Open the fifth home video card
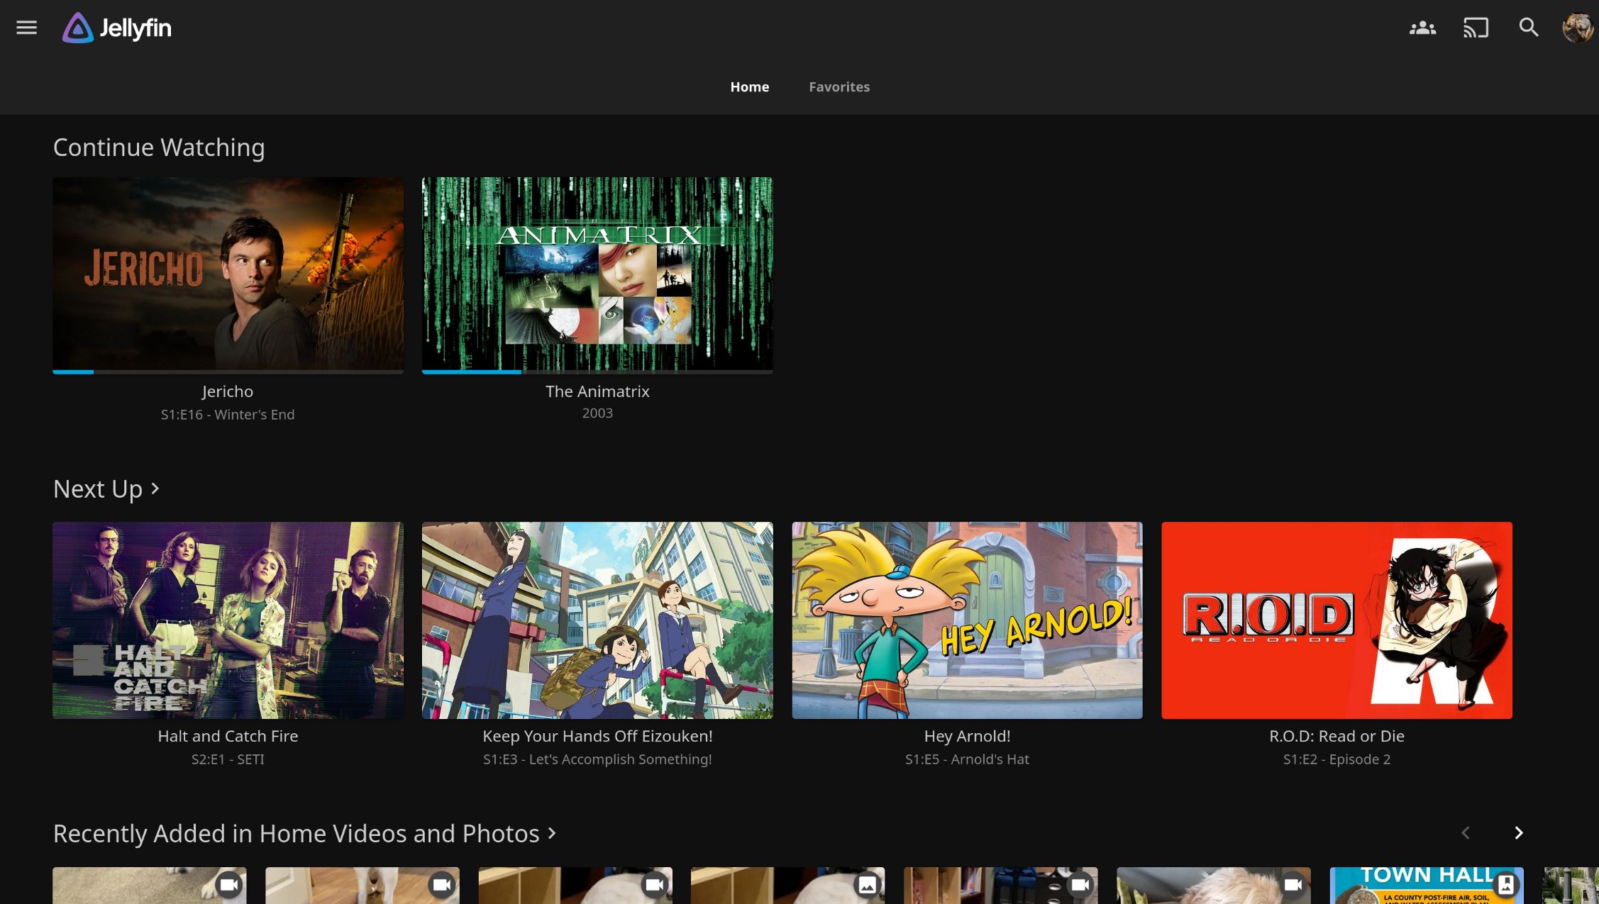 [1001, 886]
